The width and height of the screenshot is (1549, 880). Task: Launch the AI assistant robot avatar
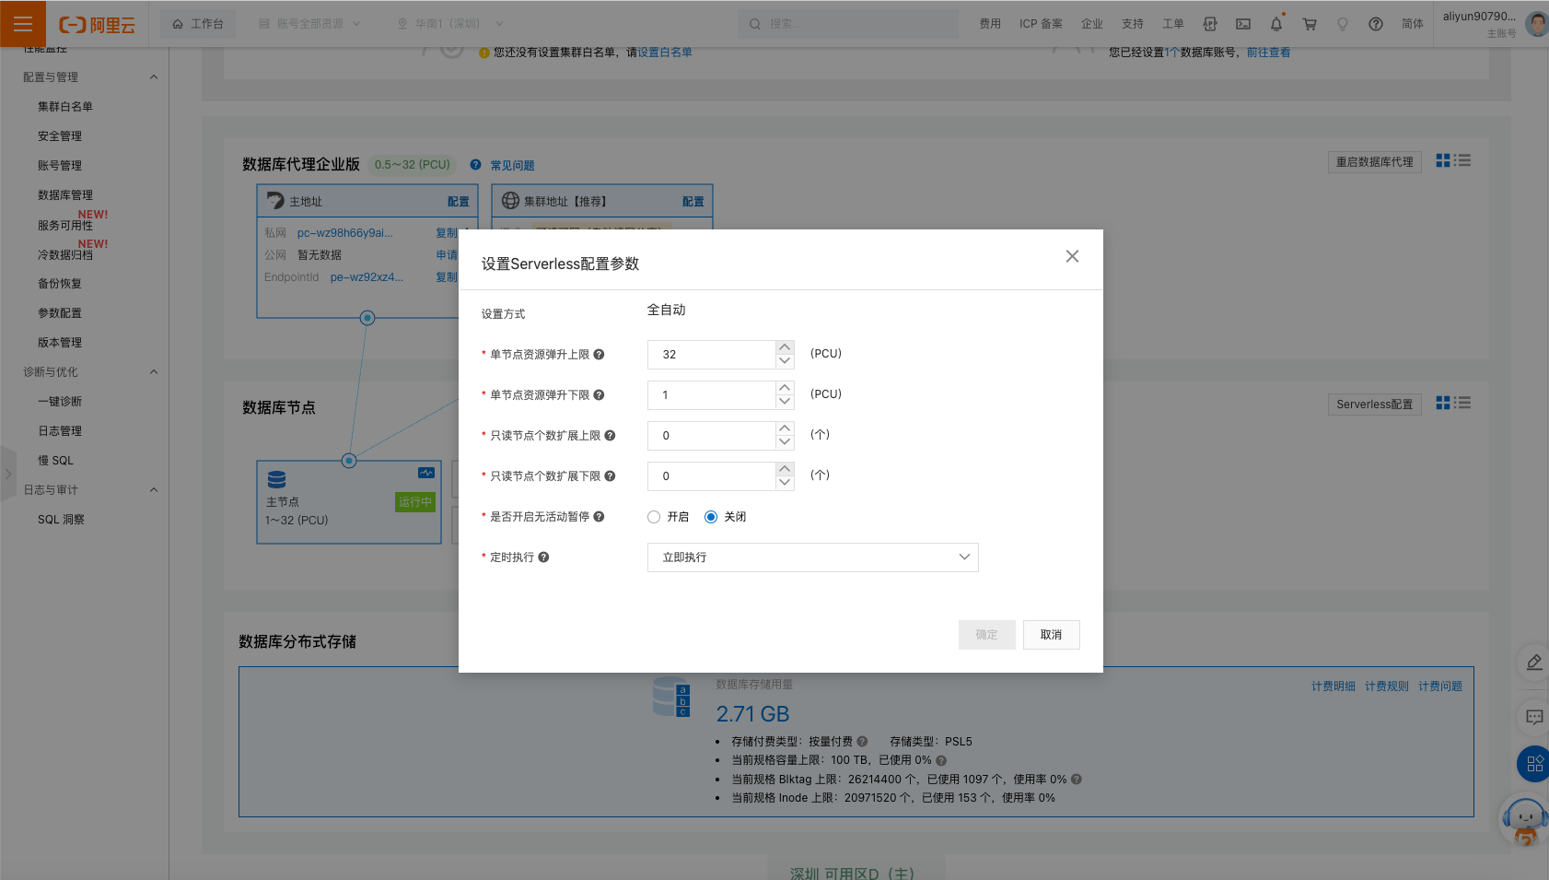coord(1524,820)
